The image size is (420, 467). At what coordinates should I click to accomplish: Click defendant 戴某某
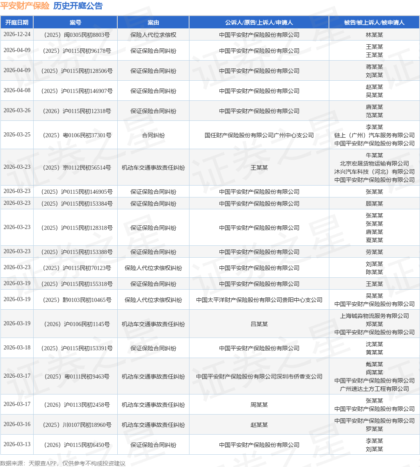(374, 364)
